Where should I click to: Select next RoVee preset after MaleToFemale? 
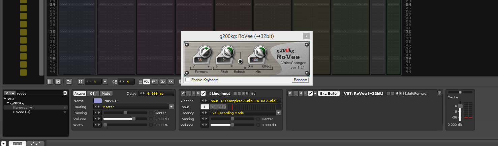click(401, 93)
